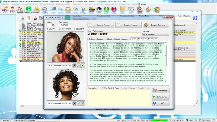Image resolution: width=217 pixels, height=122 pixels.
Task: Open the RELATÓRIOS menu
Action: pos(87,4)
